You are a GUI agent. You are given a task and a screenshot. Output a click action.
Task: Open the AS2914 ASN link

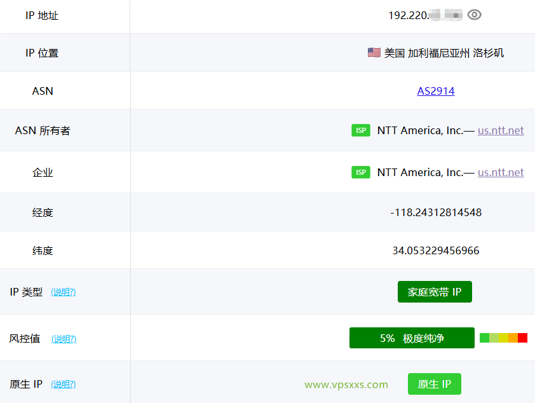click(x=436, y=91)
